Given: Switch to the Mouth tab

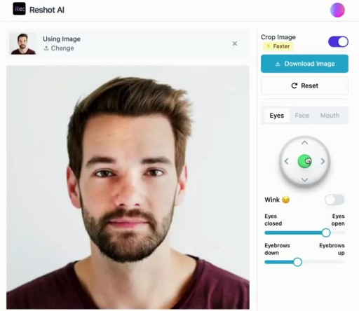Looking at the screenshot, I should click(330, 116).
